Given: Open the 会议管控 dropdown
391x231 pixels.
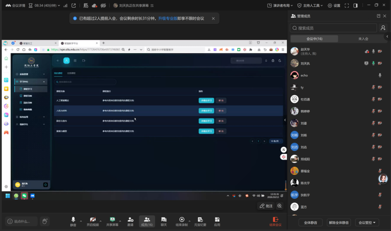Looking at the screenshot, I should 367,223.
